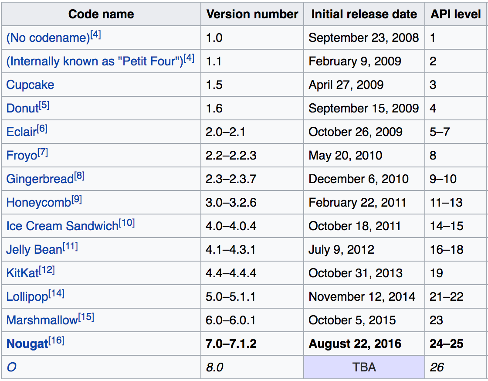Click the date October 26, 2009
Image resolution: width=488 pixels, height=381 pixels.
(356, 132)
